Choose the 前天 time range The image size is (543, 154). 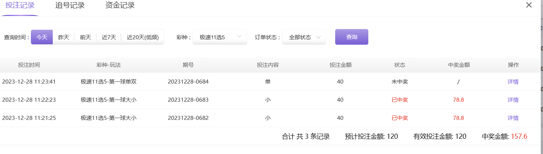tap(86, 37)
